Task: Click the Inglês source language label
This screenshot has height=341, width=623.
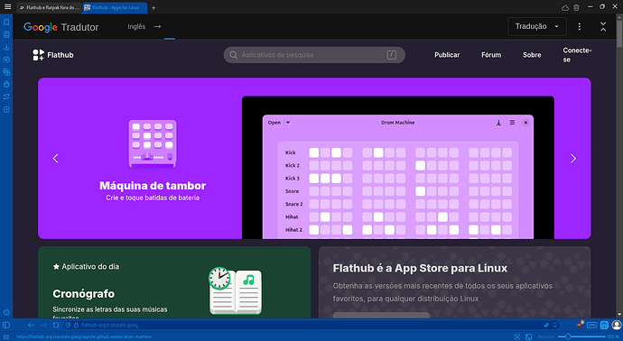Action: pyautogui.click(x=136, y=26)
